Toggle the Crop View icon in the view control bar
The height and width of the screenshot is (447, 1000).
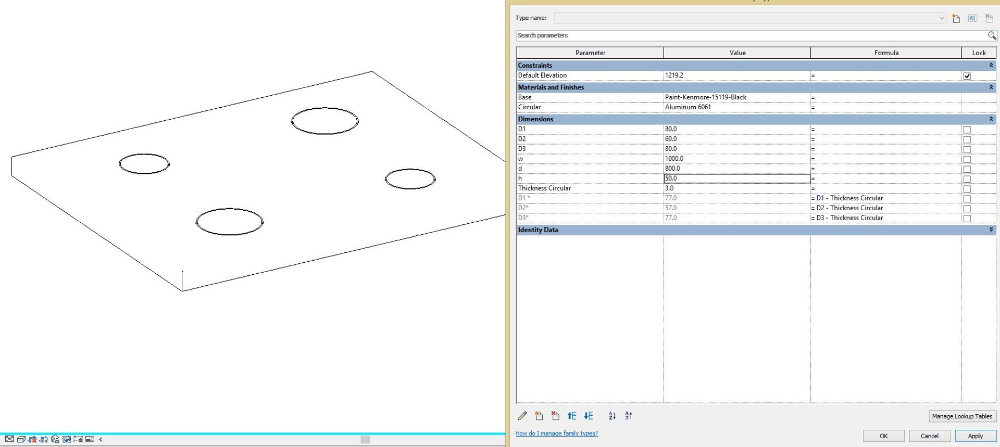32,439
